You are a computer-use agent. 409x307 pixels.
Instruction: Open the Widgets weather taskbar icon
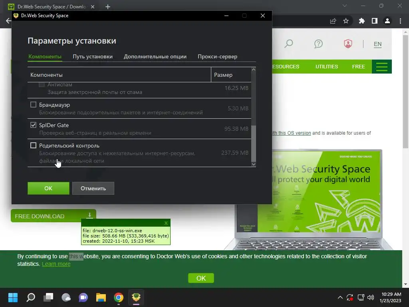(66, 297)
